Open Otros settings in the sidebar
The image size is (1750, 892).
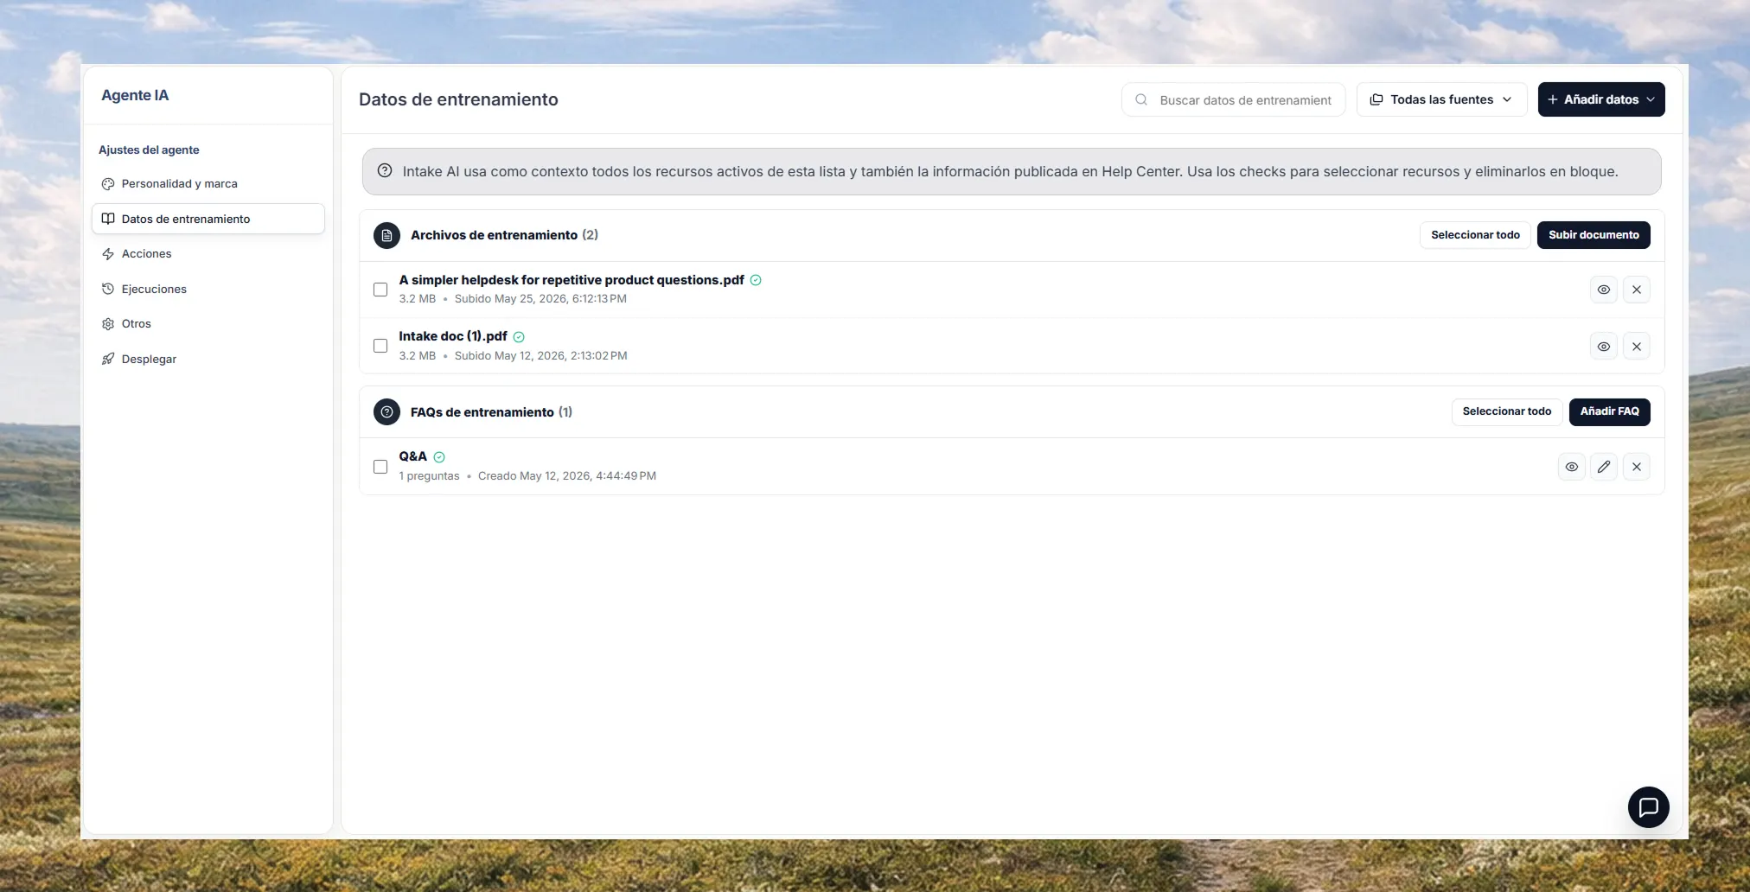[208, 324]
